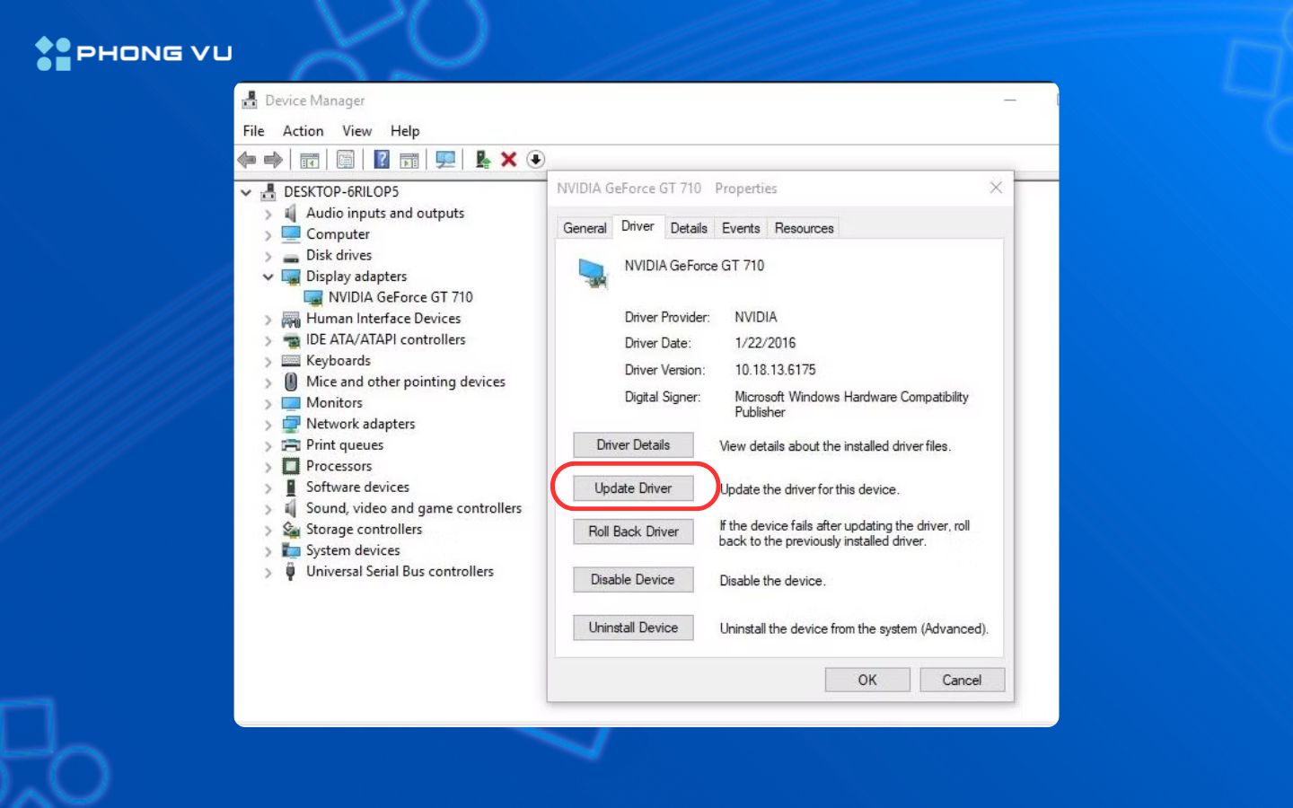Click the Forward arrow in the toolbar
Screen dimensions: 1293x808
[x=273, y=160]
